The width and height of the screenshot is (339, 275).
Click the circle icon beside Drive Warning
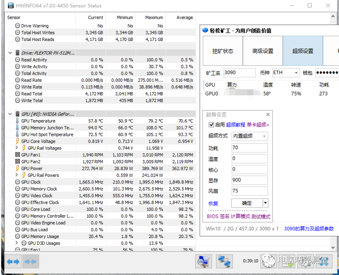[x=18, y=26]
